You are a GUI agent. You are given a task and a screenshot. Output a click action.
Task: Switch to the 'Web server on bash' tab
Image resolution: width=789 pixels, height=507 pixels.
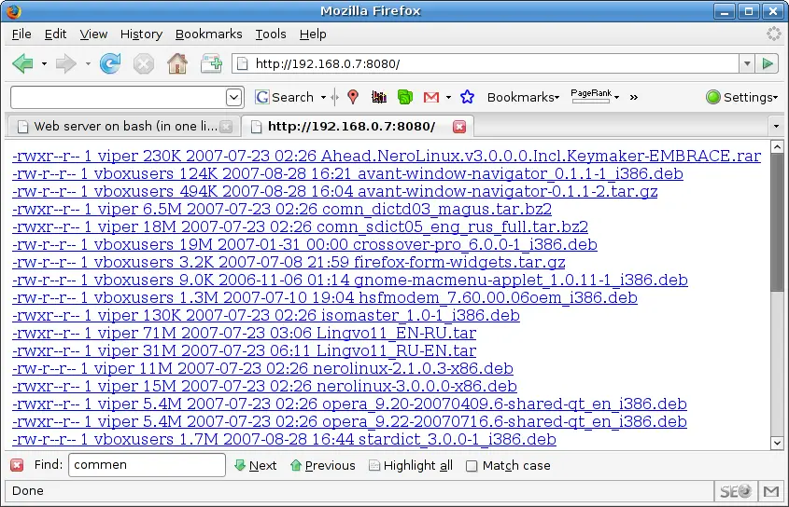click(121, 126)
